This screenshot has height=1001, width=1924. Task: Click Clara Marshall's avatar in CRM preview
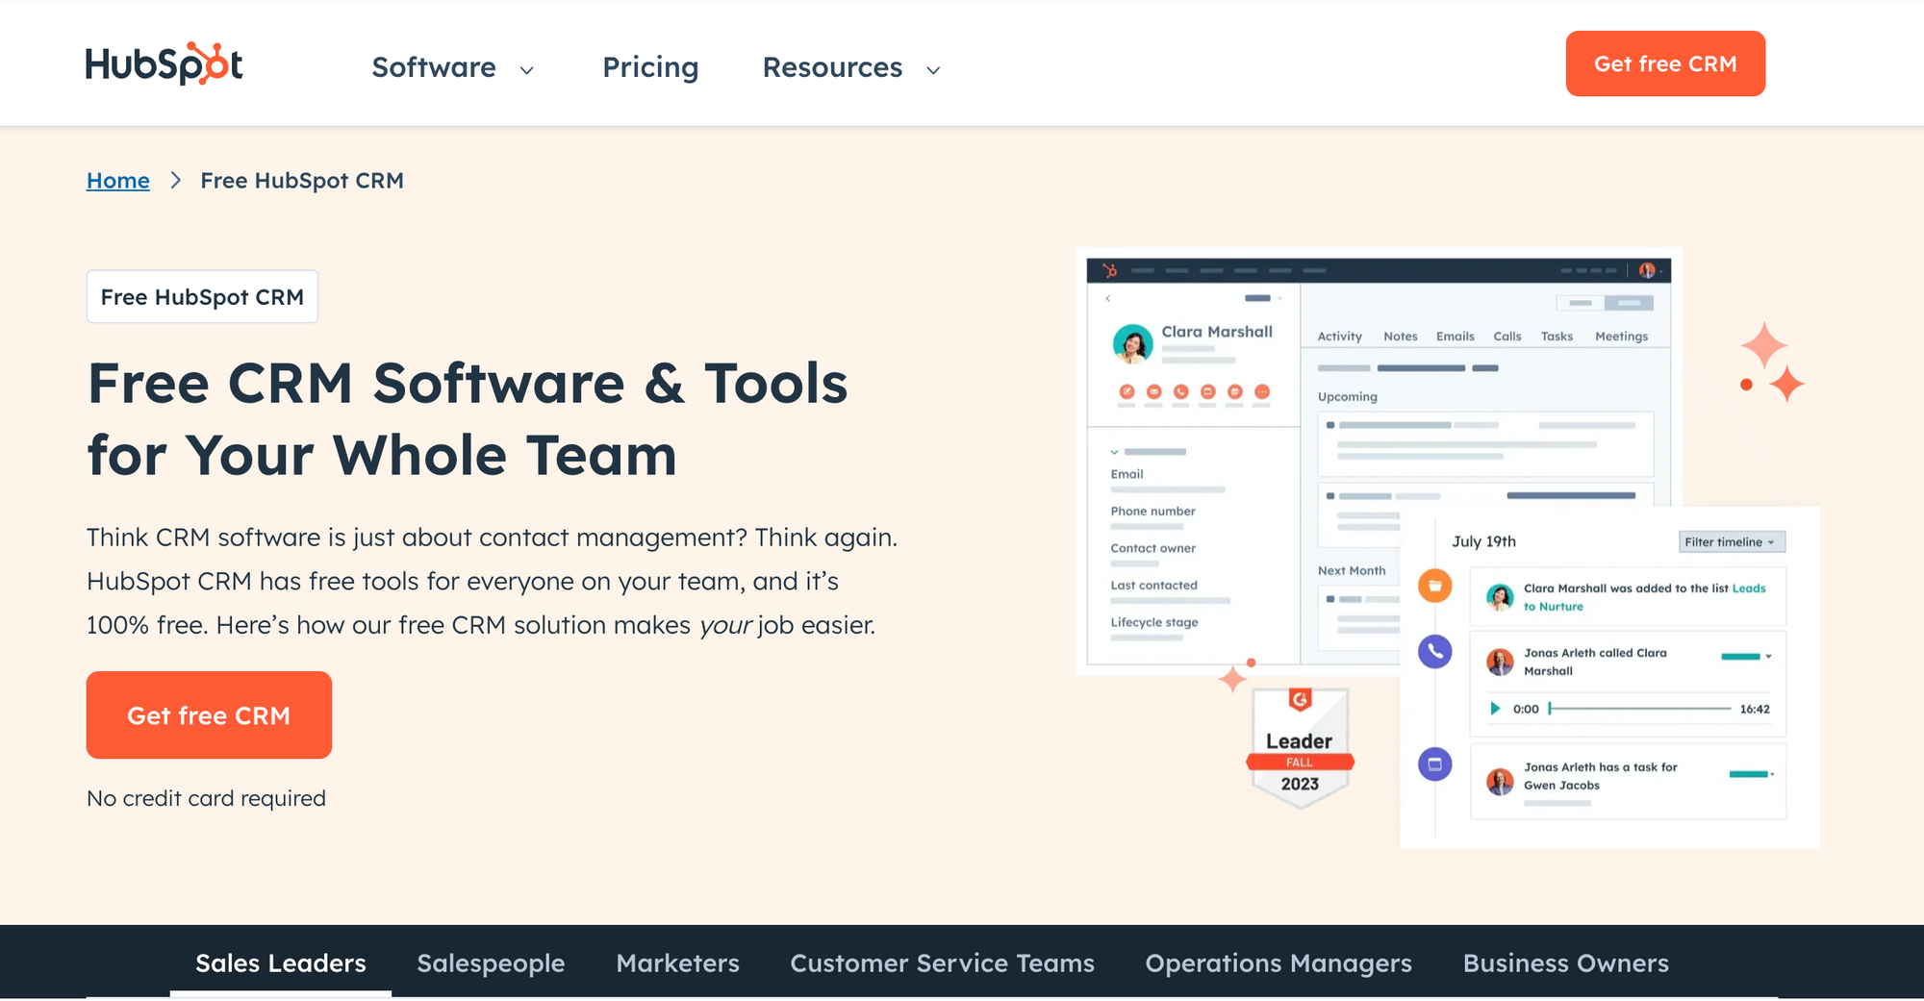coord(1132,343)
